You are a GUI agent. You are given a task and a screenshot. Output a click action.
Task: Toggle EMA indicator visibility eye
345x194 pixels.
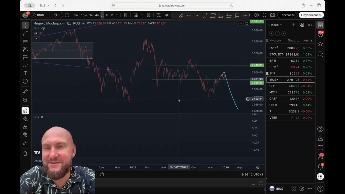(x=43, y=28)
